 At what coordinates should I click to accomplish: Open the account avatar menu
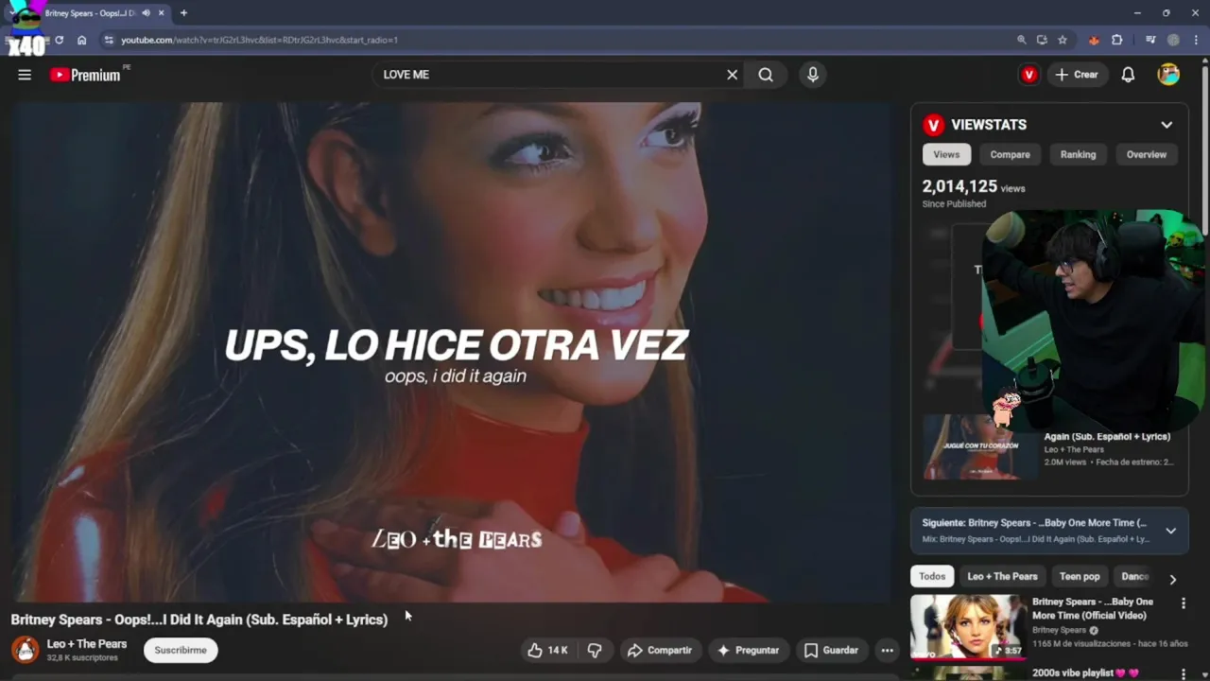[x=1168, y=75]
